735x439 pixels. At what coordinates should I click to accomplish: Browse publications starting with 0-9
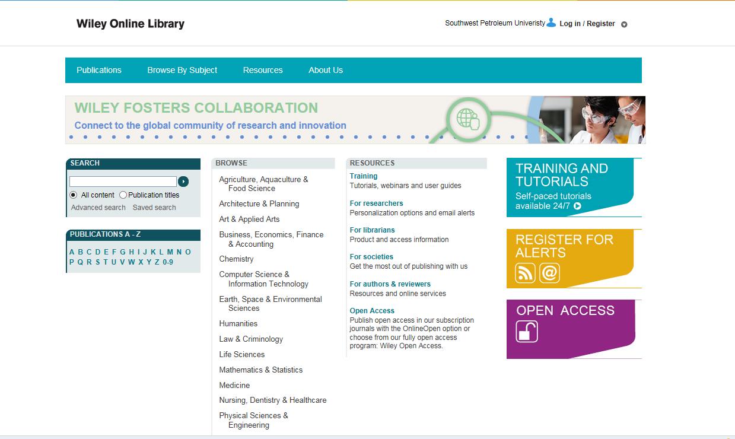click(168, 262)
